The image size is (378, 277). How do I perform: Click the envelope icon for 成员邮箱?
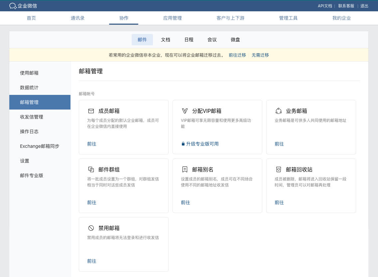click(x=91, y=111)
